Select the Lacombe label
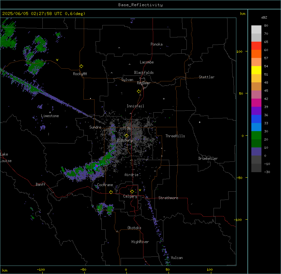Viewport: 281px width, 274px height. (x=147, y=62)
